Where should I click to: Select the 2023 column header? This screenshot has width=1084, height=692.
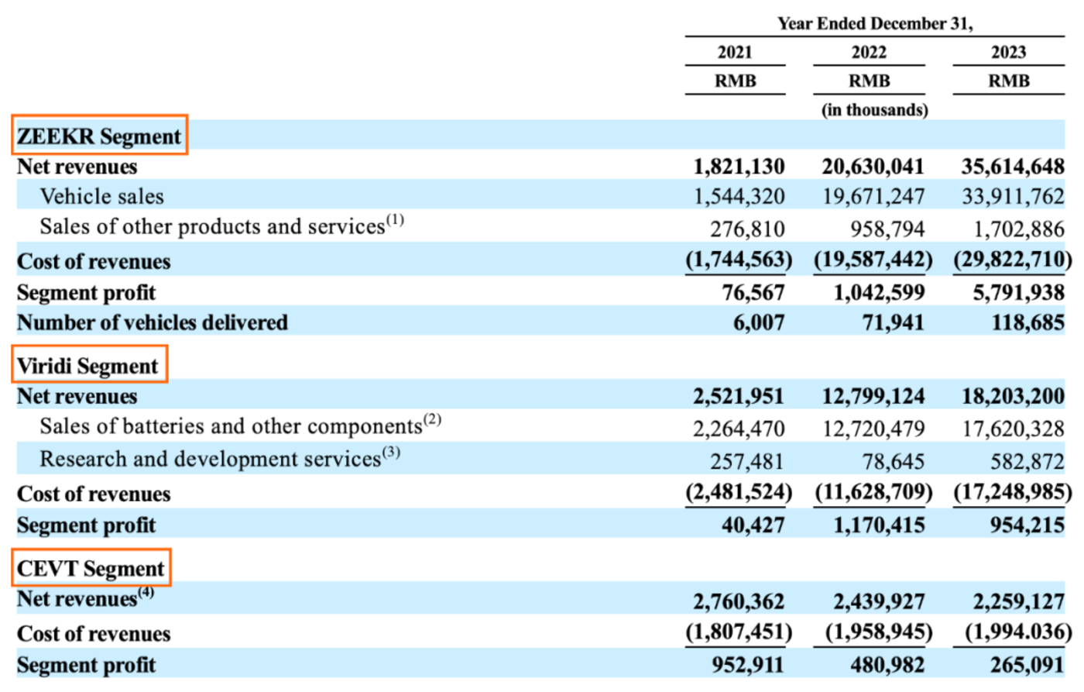coord(1008,52)
